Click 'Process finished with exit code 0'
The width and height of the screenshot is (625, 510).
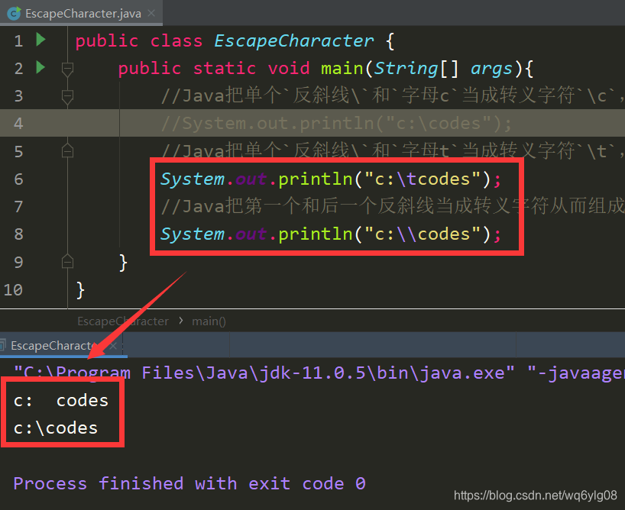[189, 483]
